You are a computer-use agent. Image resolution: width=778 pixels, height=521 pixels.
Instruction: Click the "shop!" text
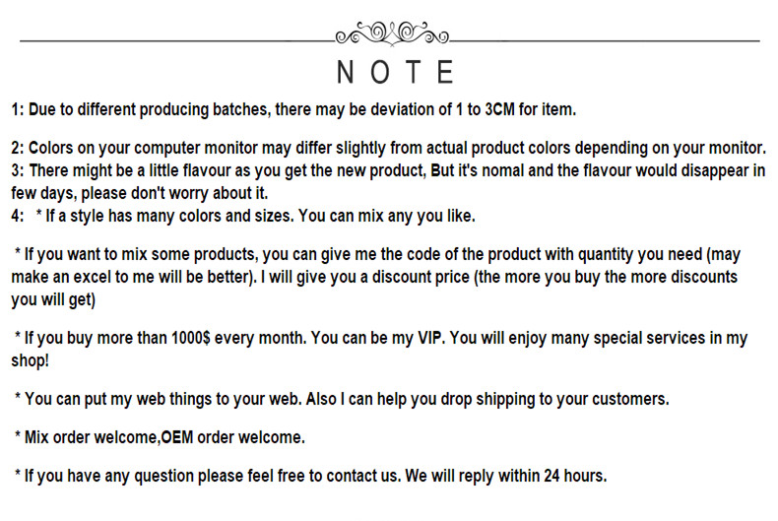pos(31,360)
